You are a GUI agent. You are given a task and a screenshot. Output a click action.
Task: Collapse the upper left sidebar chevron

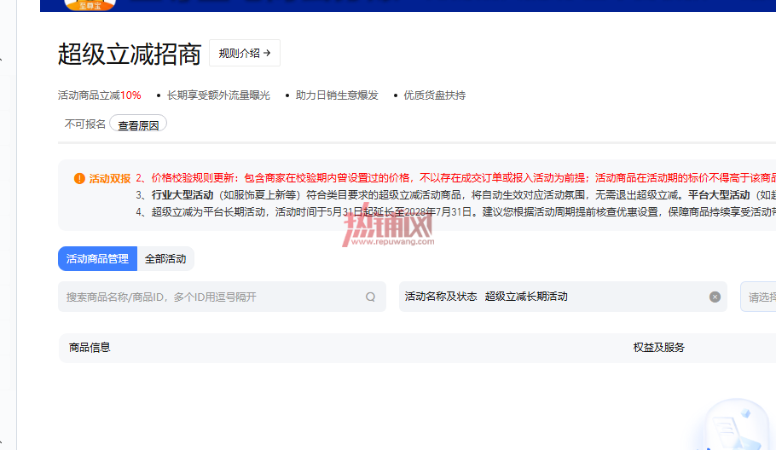point(1,60)
